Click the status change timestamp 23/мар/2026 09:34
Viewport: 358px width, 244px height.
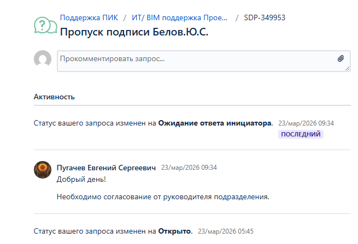point(306,123)
